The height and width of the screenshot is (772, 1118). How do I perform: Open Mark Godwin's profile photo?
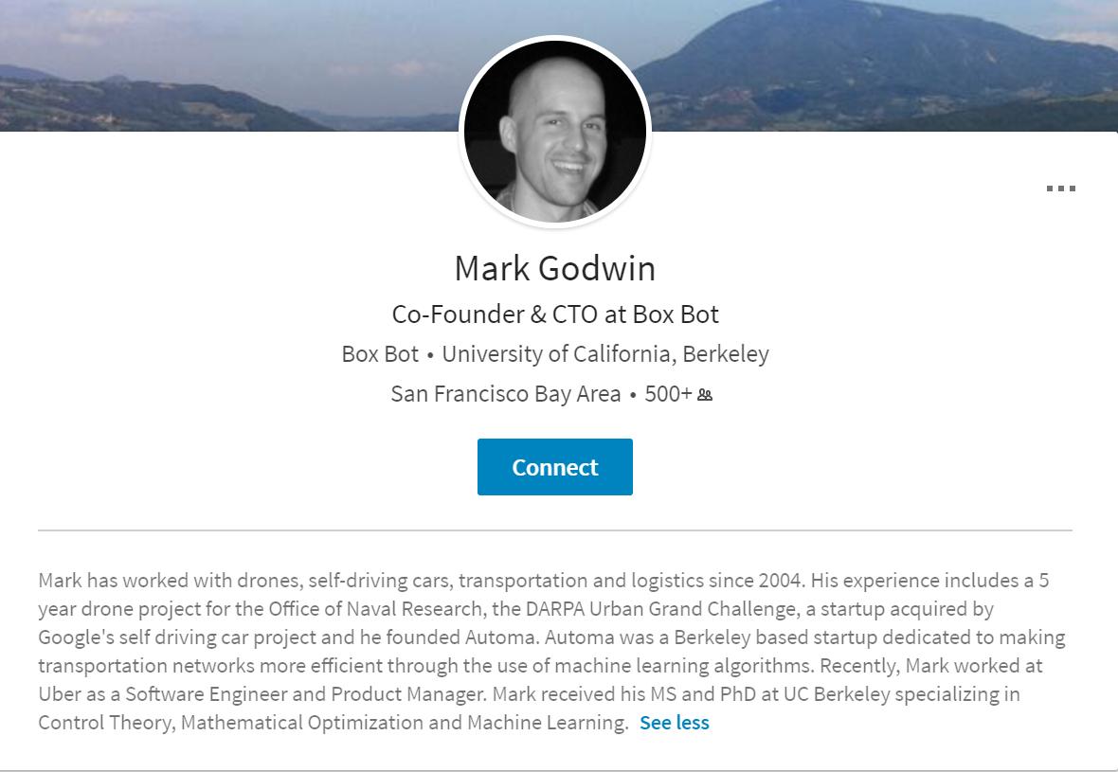pyautogui.click(x=555, y=132)
